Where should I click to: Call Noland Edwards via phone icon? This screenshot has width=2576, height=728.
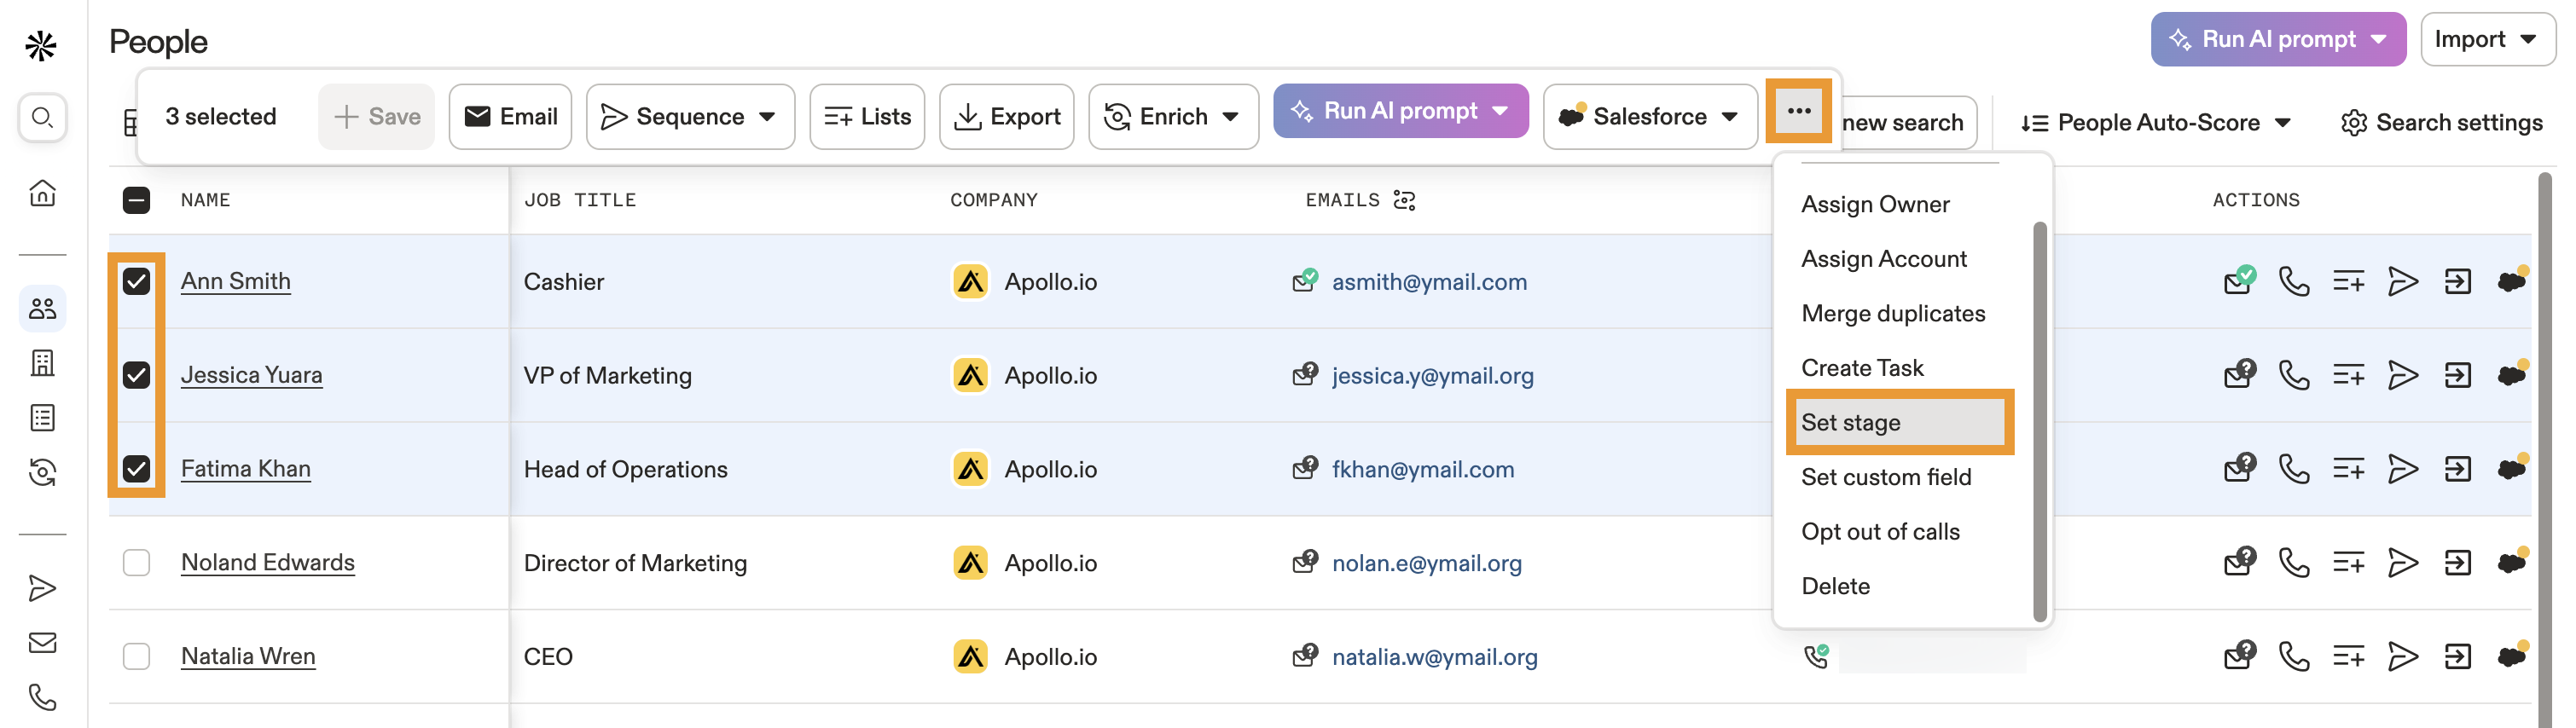click(x=2294, y=563)
